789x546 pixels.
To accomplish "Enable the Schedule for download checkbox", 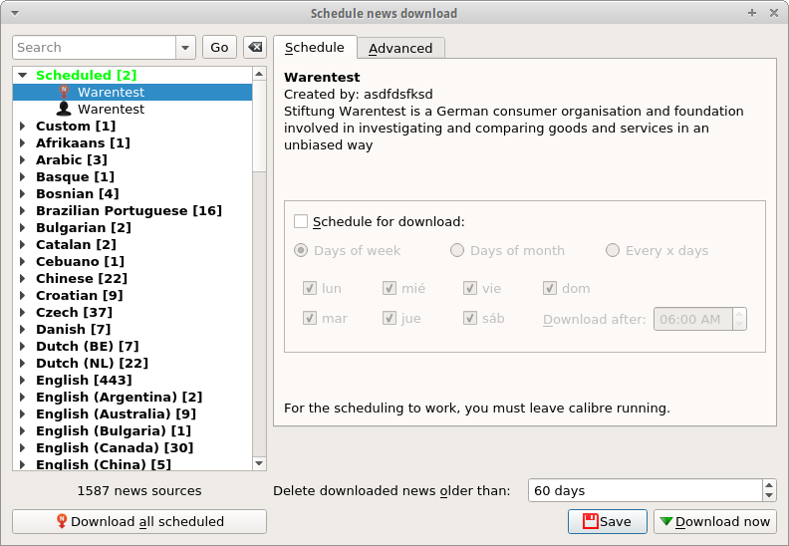I will (x=301, y=221).
